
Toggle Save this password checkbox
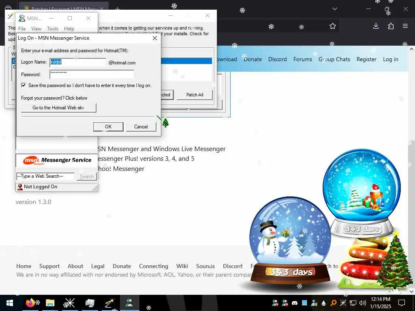(x=24, y=85)
